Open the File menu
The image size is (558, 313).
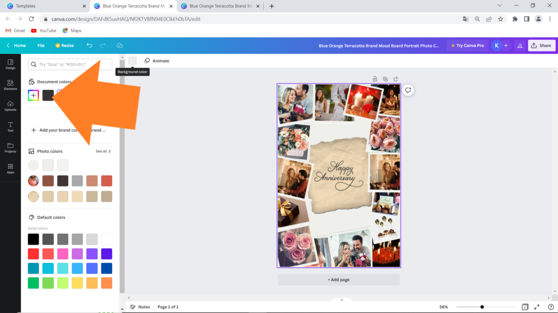point(41,46)
